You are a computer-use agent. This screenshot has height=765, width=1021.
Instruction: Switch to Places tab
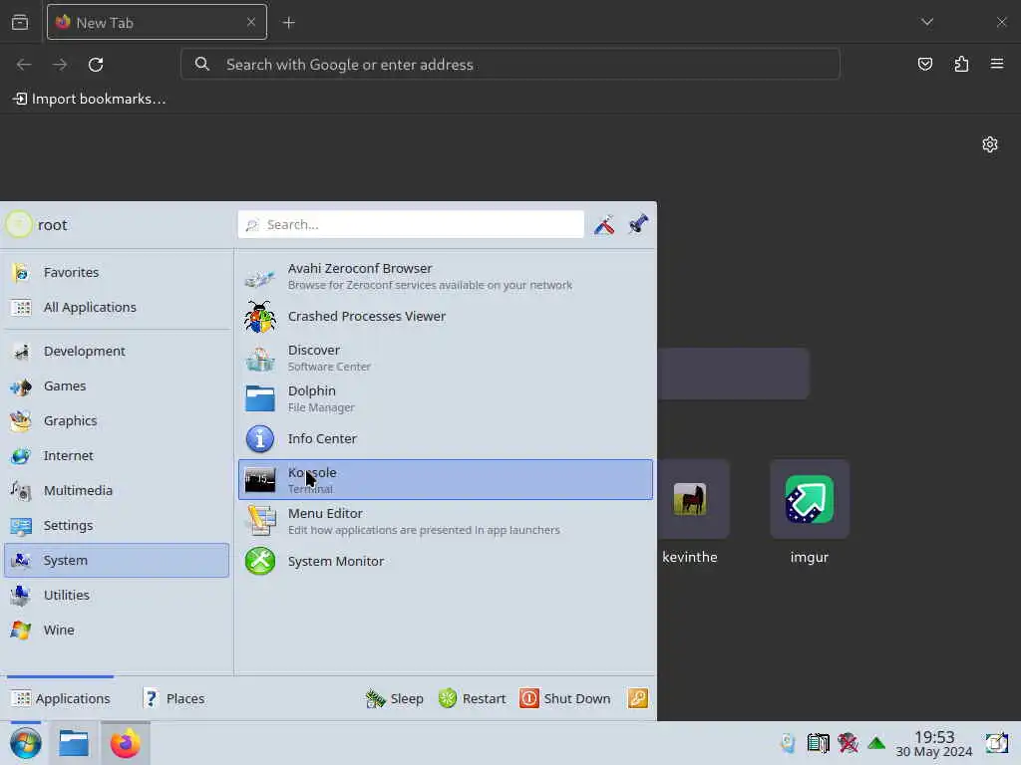(173, 698)
